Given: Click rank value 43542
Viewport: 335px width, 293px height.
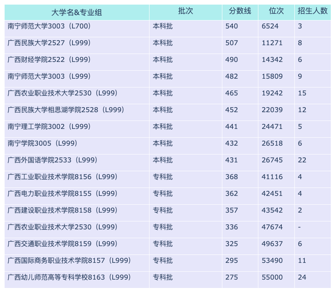Looking at the screenshot, I should [272, 210].
